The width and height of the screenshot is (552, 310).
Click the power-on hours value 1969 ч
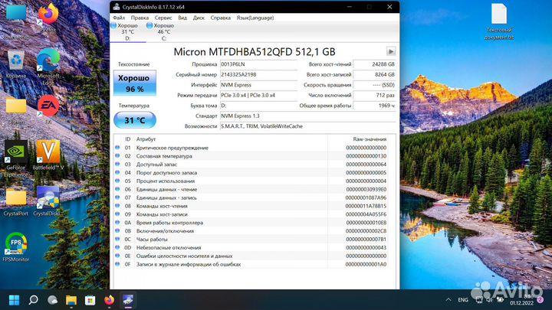pyautogui.click(x=375, y=106)
